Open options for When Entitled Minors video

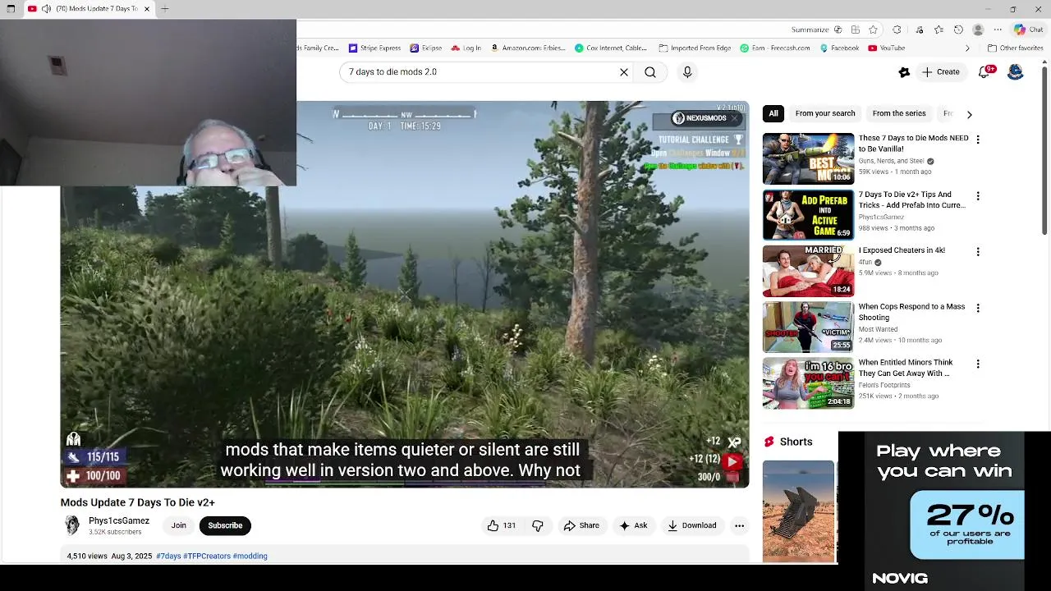(977, 364)
